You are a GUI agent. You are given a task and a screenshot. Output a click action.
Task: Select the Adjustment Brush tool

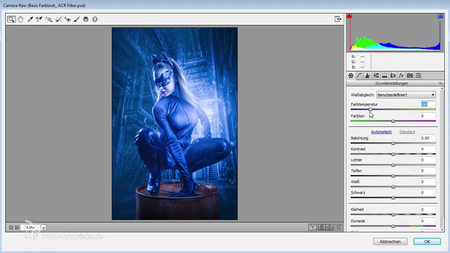pyautogui.click(x=77, y=19)
